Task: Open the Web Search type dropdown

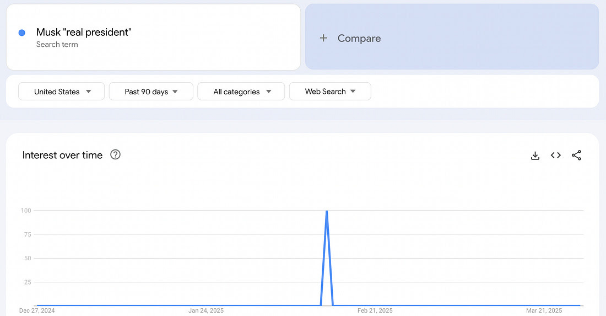Action: click(x=330, y=92)
